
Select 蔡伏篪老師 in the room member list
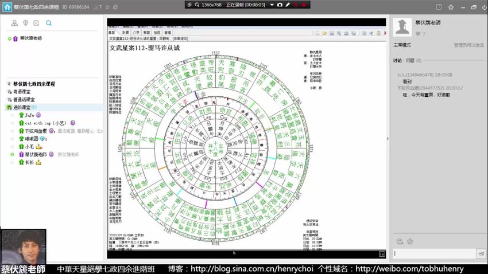tap(36, 154)
